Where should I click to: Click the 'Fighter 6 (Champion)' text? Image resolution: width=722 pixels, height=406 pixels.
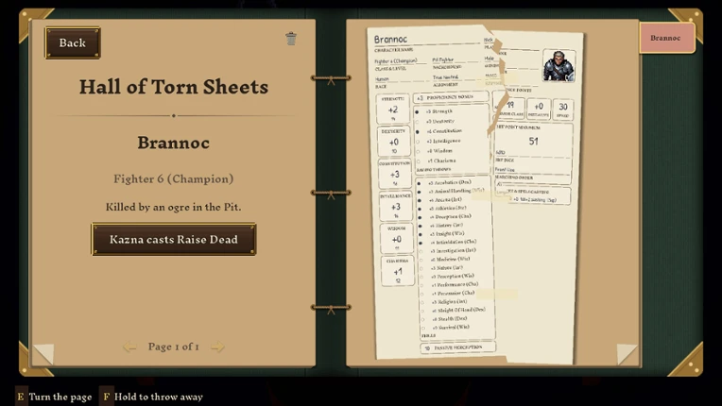coord(174,178)
